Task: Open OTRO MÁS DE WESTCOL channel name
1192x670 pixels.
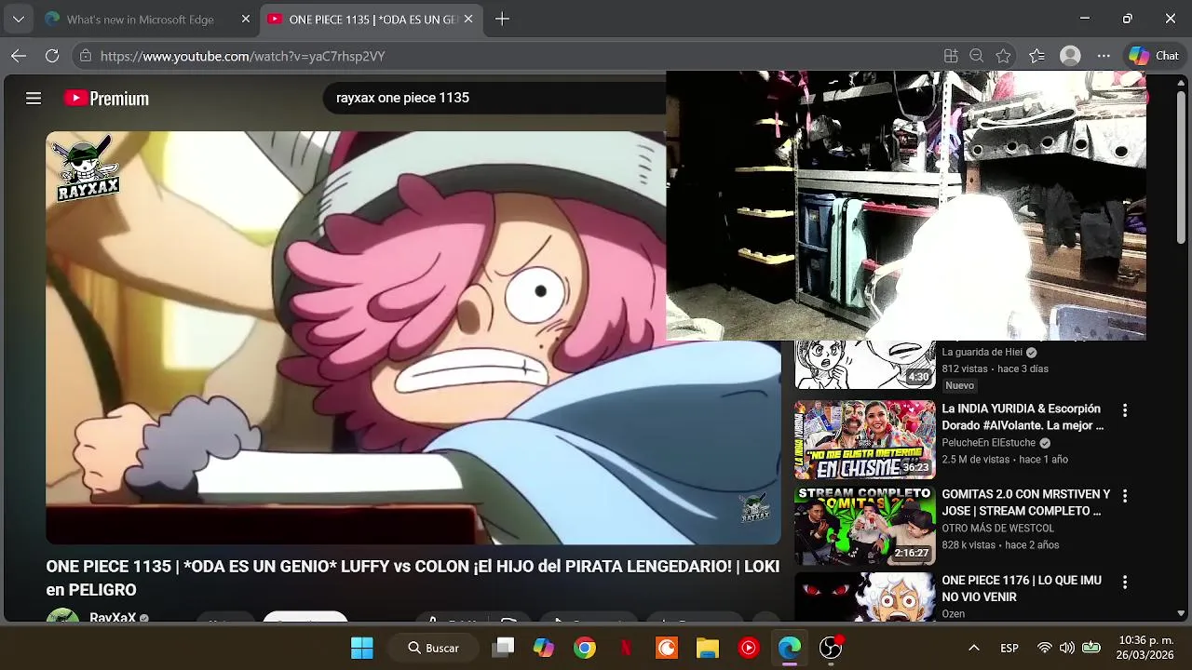Action: [997, 529]
